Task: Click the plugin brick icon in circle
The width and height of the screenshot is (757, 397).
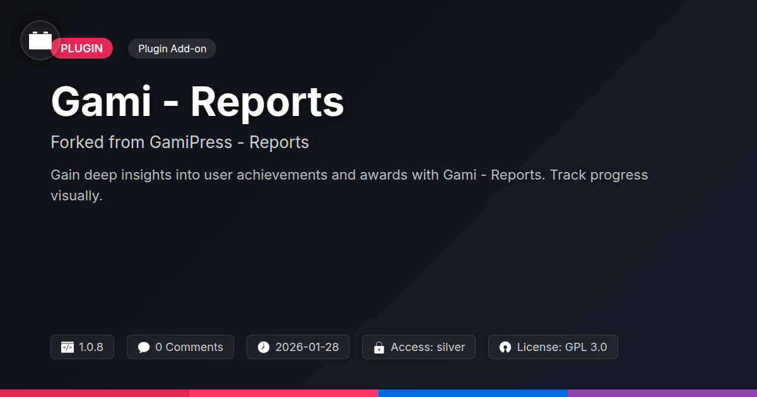Action: pos(40,40)
